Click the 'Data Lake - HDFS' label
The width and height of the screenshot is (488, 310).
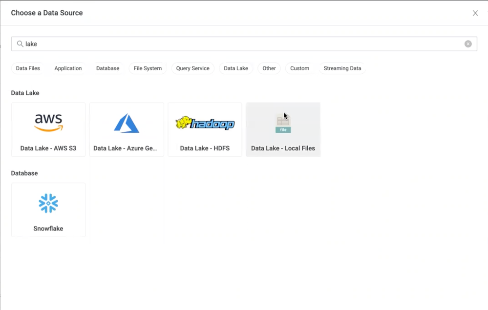[x=205, y=148]
